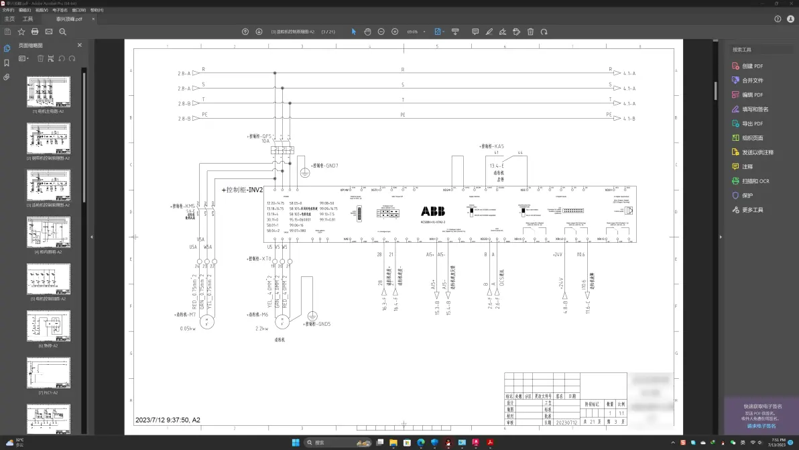Zoom in with the plus circle icon
This screenshot has height=450, width=799.
(x=395, y=32)
